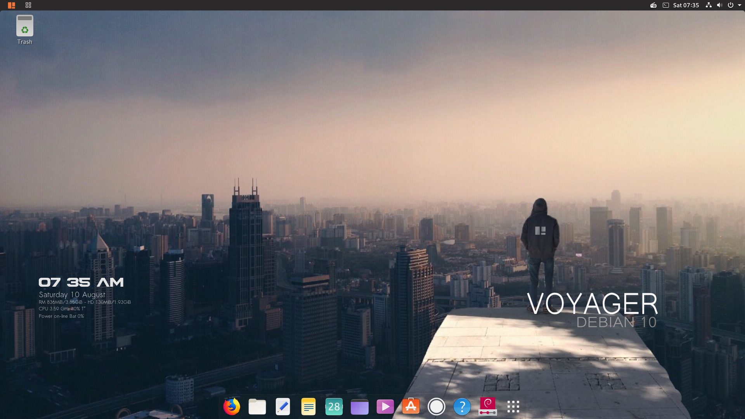The height and width of the screenshot is (419, 745).
Task: Launch the video player play icon
Action: pyautogui.click(x=385, y=407)
